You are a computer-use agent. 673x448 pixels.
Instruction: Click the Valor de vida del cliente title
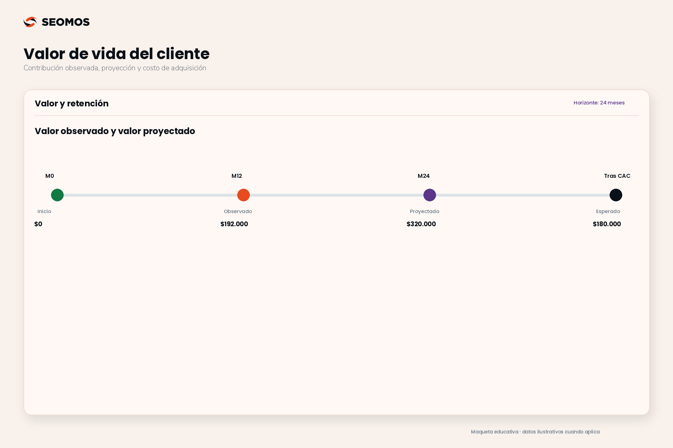[x=116, y=53]
